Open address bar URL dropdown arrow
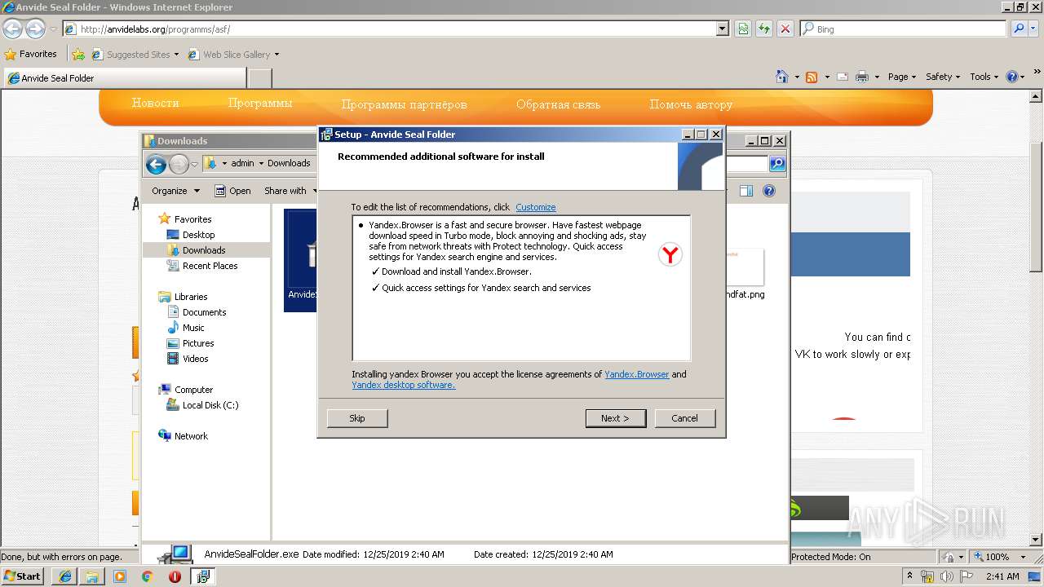 [722, 29]
